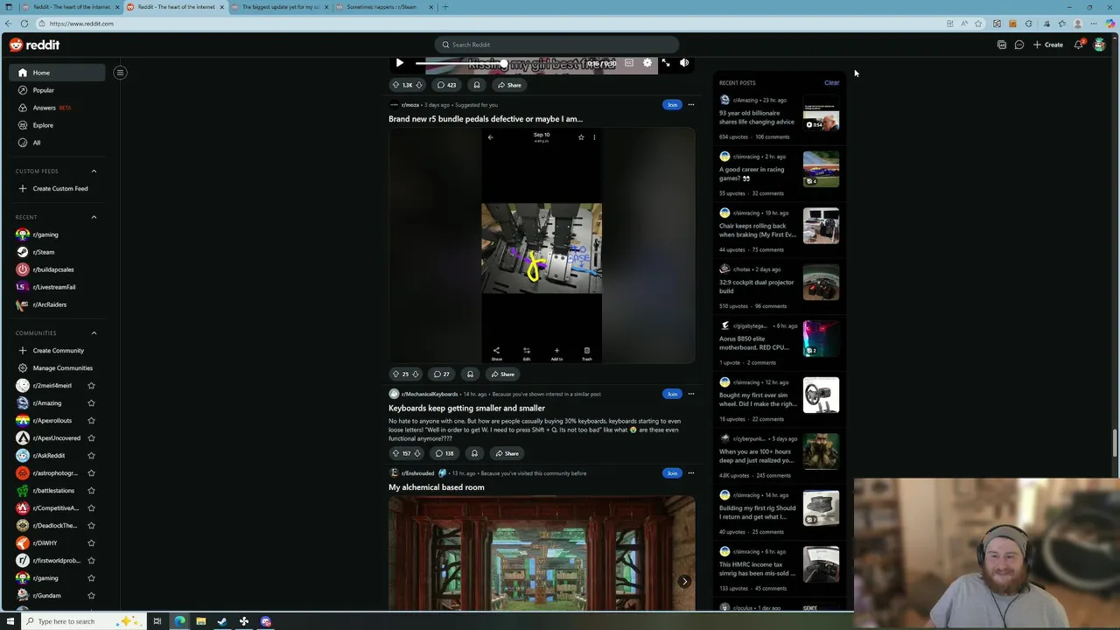Image resolution: width=1120 pixels, height=630 pixels.
Task: Enter fullscreen on the video player
Action: [666, 63]
